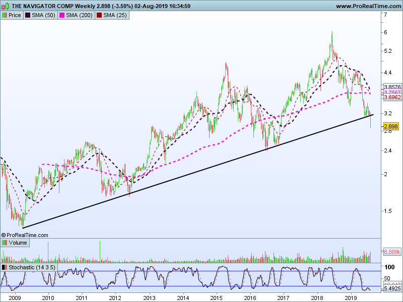This screenshot has height=302, width=403.
Task: Open the SMA (25) indicator label
Action: coord(115,15)
